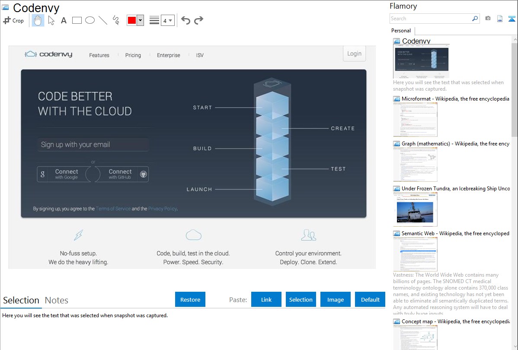Click the camera capture snapshot icon
Viewport: 518px width, 350px height.
488,19
